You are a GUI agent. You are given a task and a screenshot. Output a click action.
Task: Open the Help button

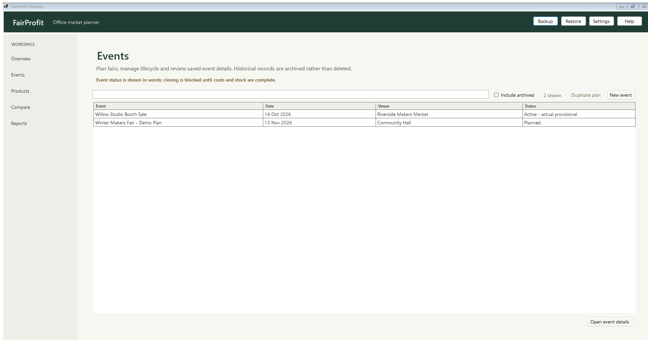[x=629, y=21]
